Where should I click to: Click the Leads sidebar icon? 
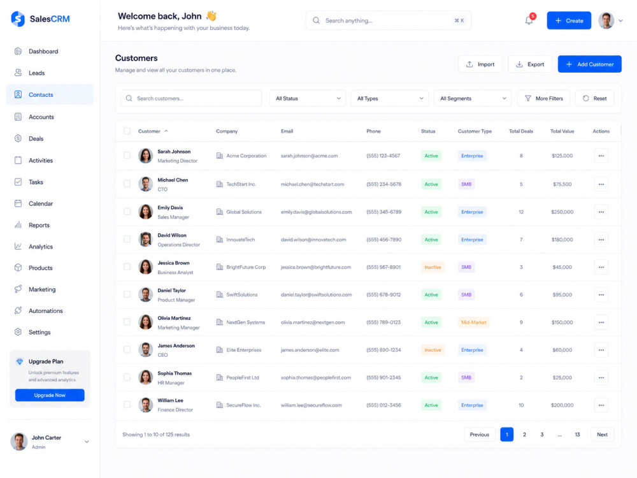(18, 73)
